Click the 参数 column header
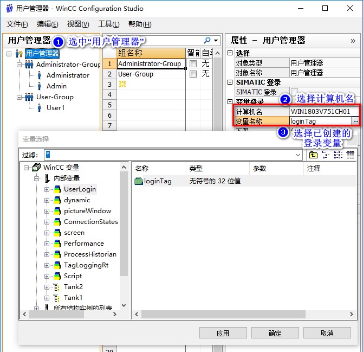Viewport: 363px width, 352px height. coord(276,169)
